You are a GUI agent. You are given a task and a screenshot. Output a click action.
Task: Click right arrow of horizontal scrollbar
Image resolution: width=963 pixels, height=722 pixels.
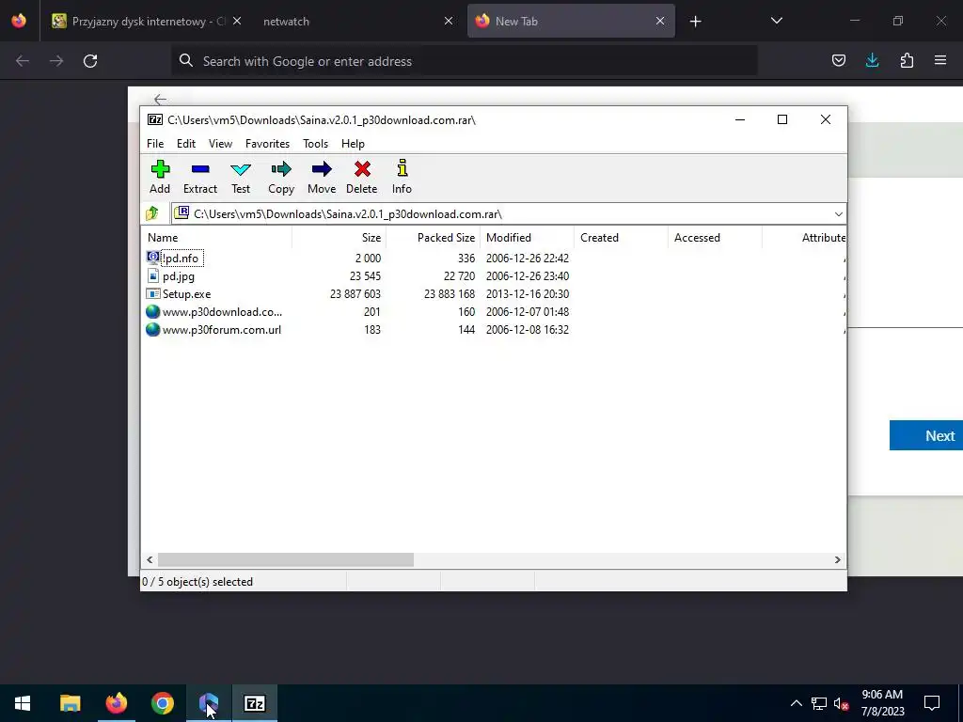(838, 560)
